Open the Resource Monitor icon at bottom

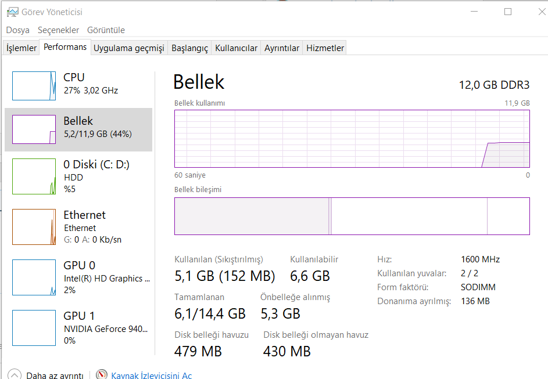(102, 375)
